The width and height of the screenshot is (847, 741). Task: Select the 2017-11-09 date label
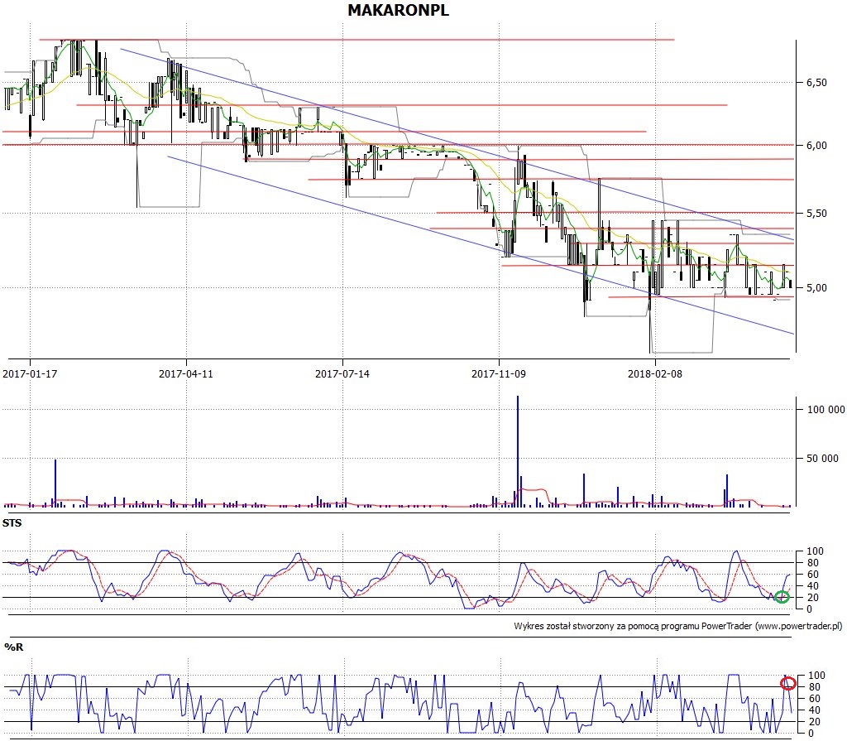point(498,373)
